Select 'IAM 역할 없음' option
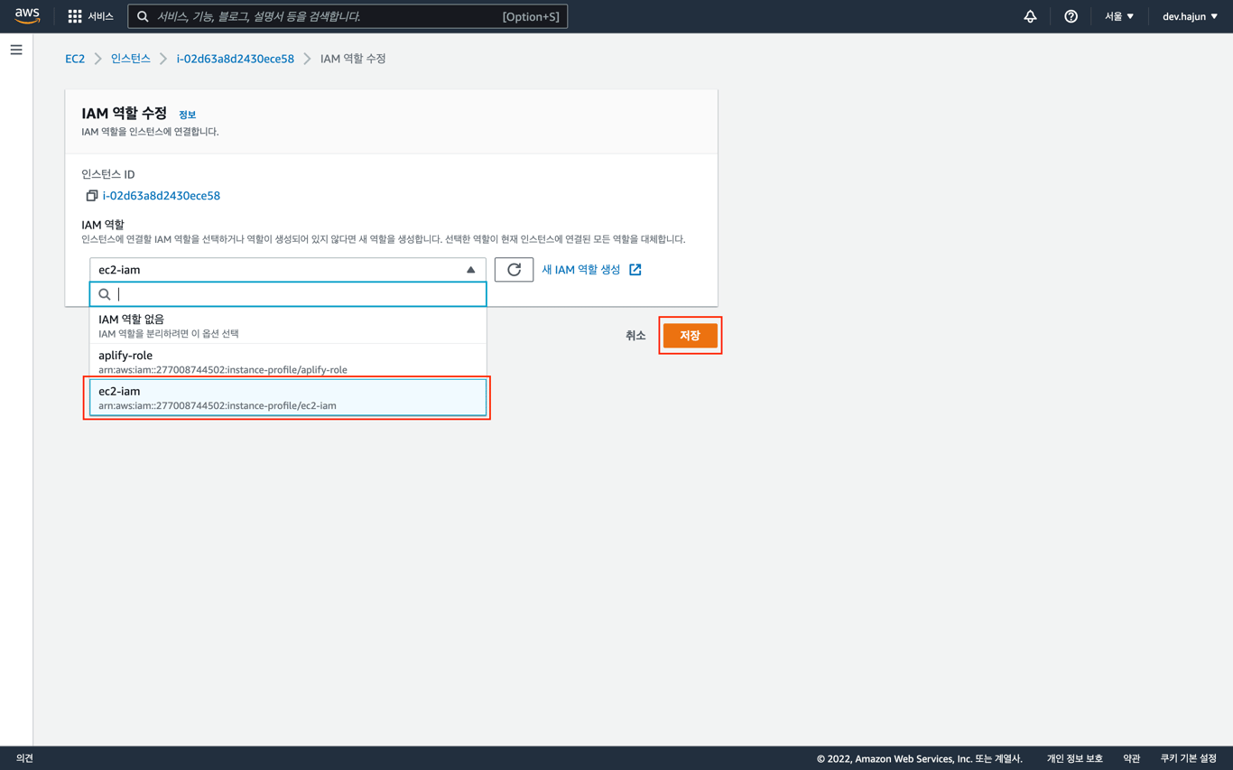1233x770 pixels. [x=288, y=326]
